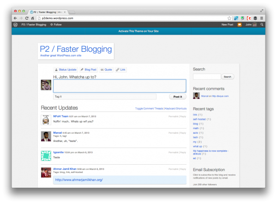Toggle fullscreen with the window expand arrows

click(262, 11)
